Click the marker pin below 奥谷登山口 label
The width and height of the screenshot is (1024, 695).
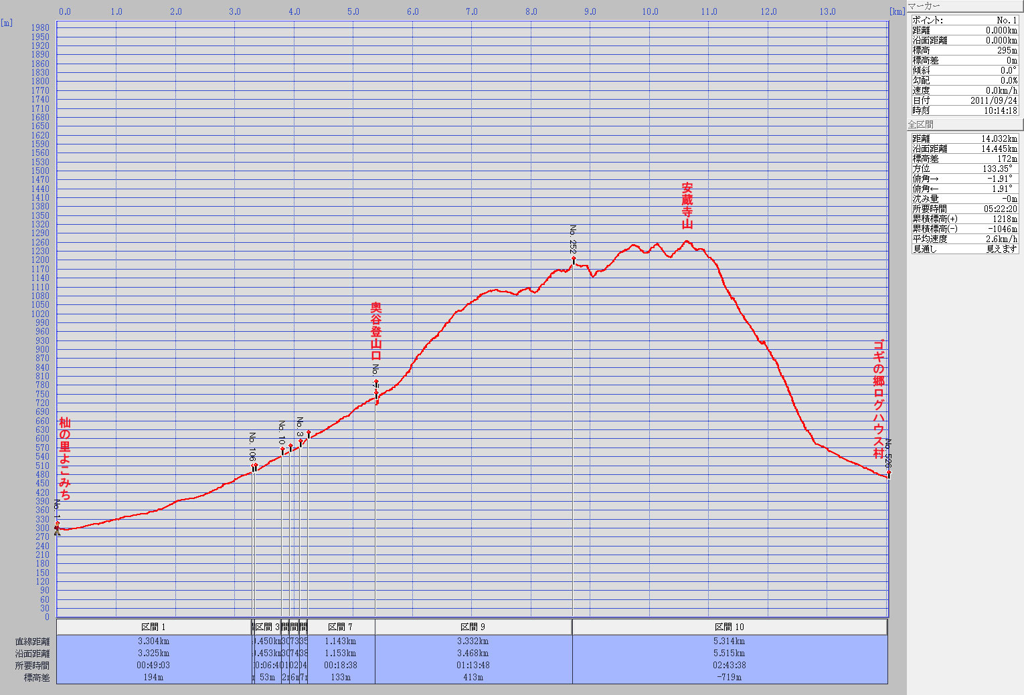376,383
